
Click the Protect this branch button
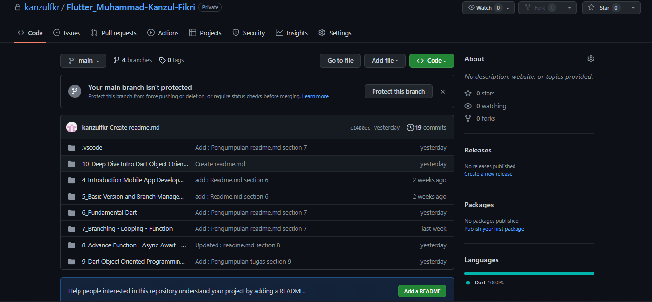(398, 91)
